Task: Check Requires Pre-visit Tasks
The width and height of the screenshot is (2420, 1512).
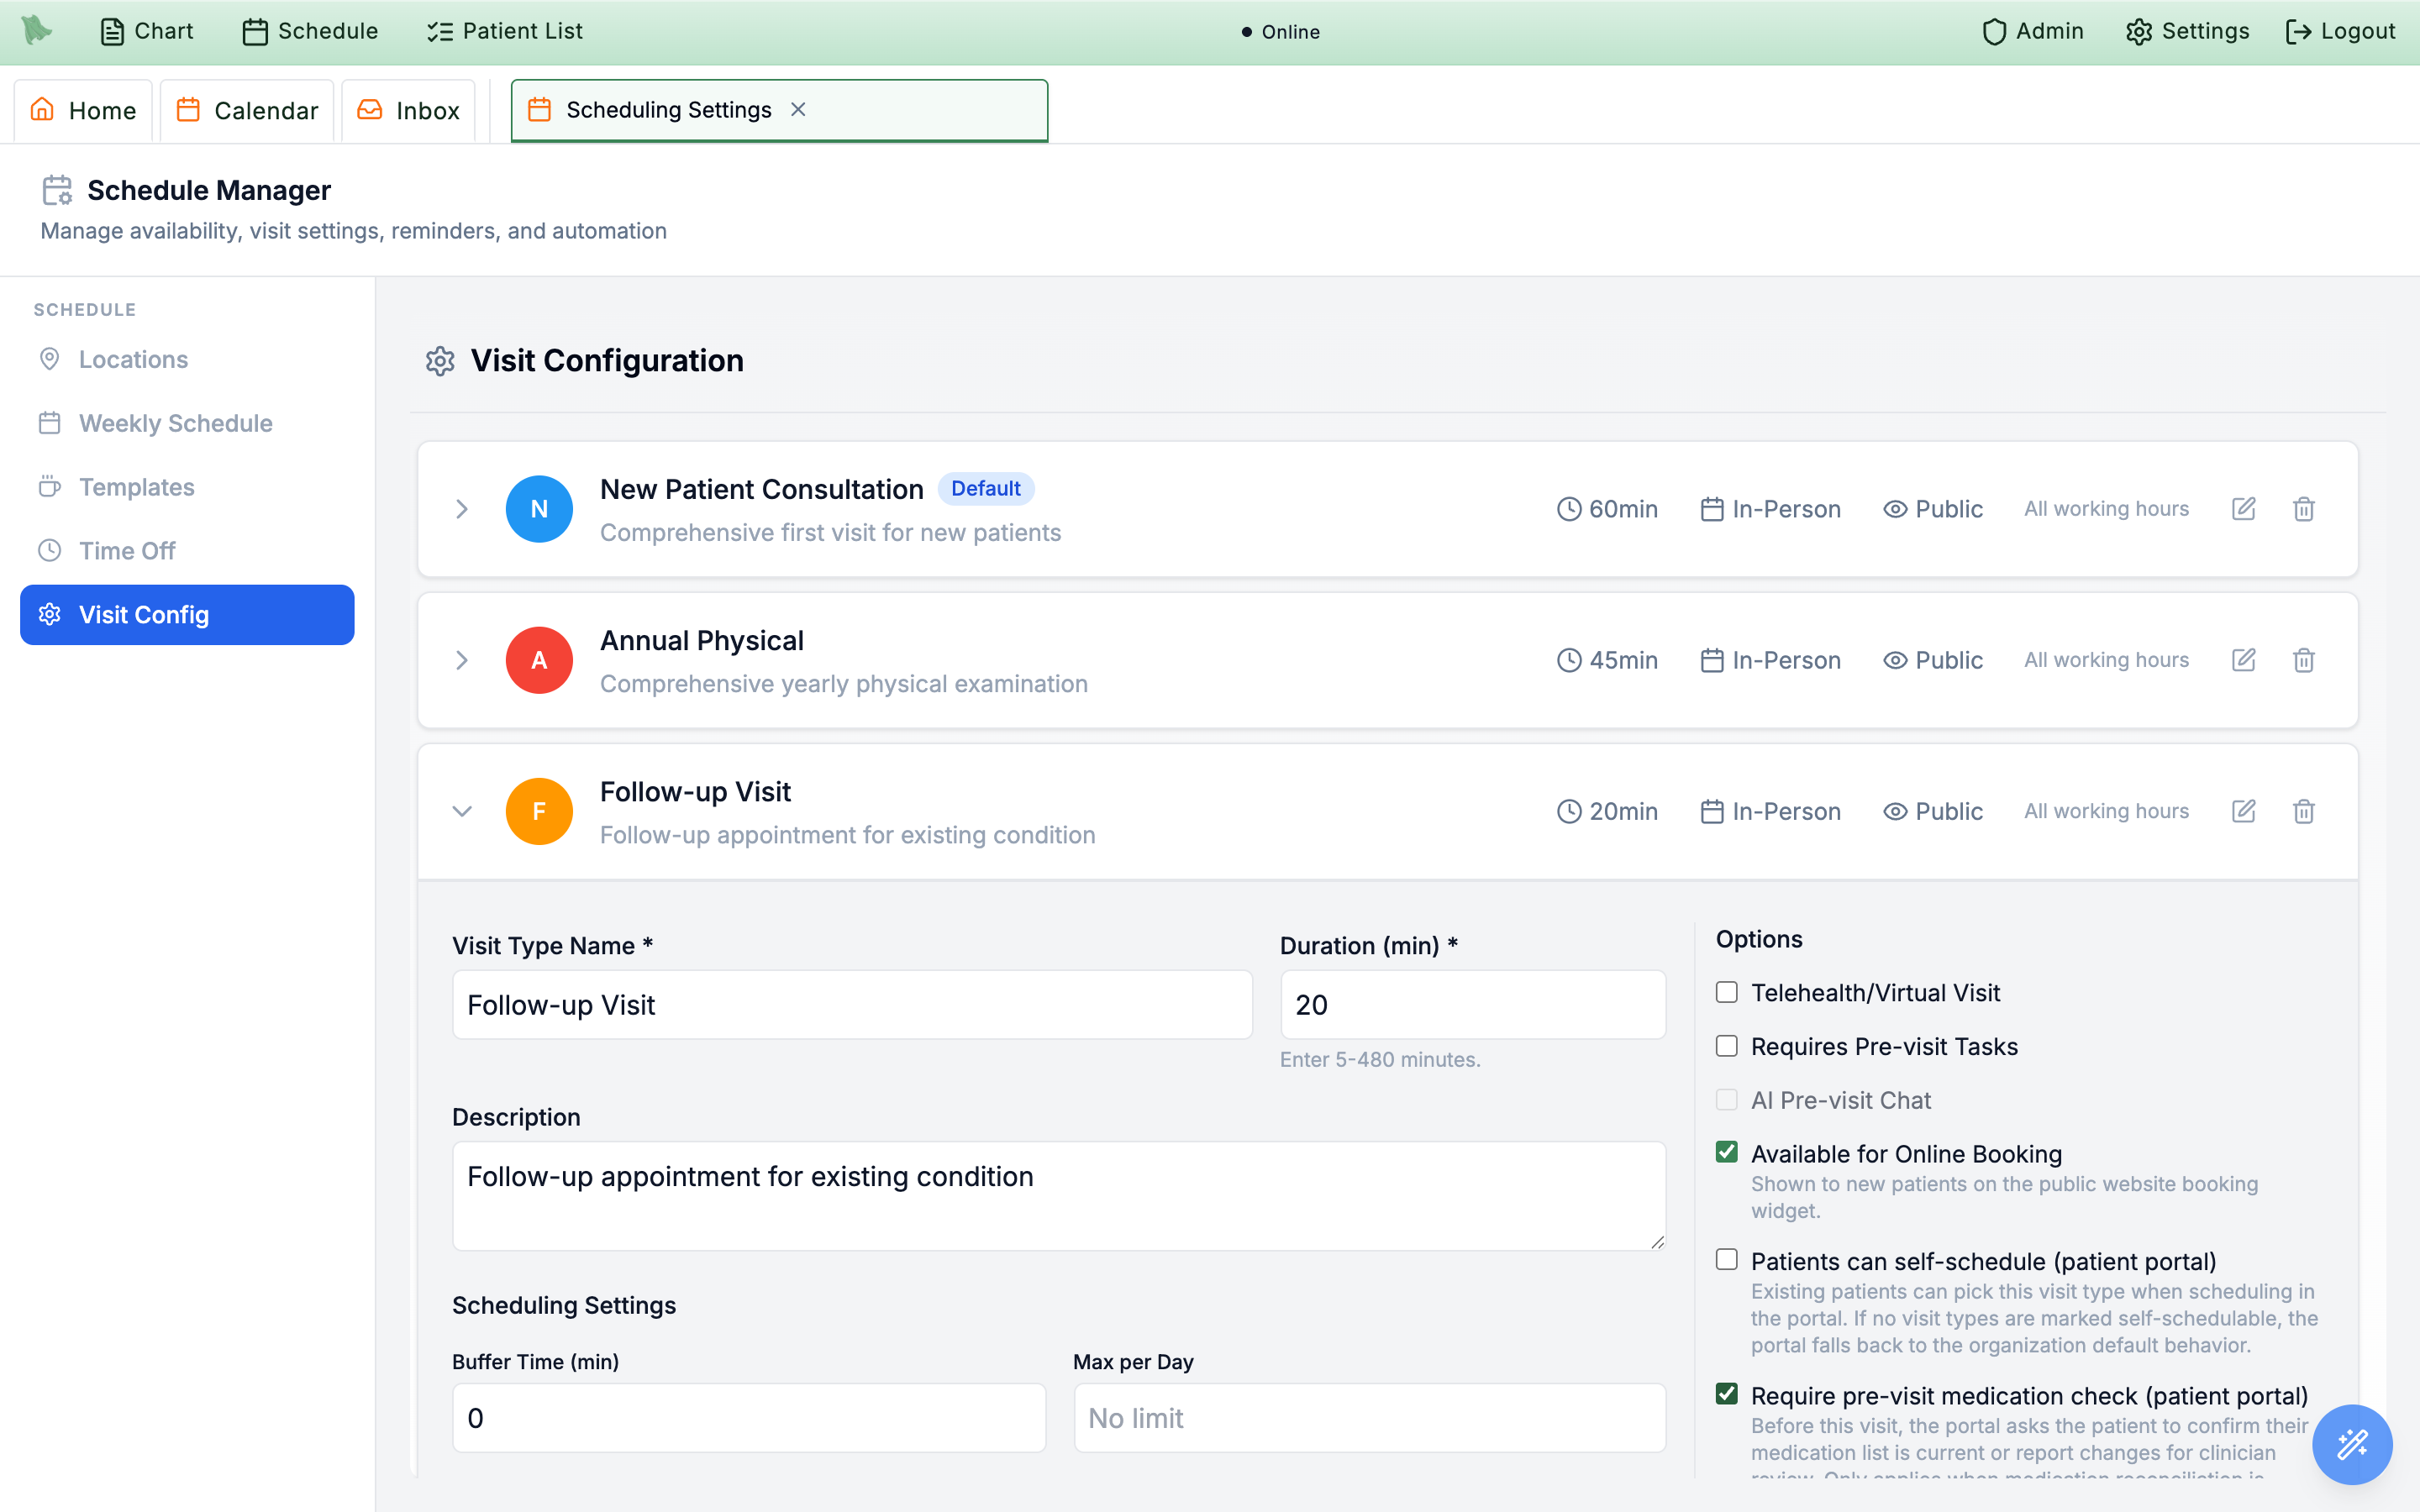Action: click(1727, 1046)
